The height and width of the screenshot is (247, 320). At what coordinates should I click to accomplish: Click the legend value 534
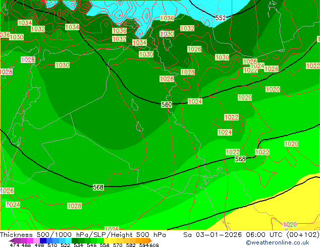pyautogui.click(x=78, y=245)
